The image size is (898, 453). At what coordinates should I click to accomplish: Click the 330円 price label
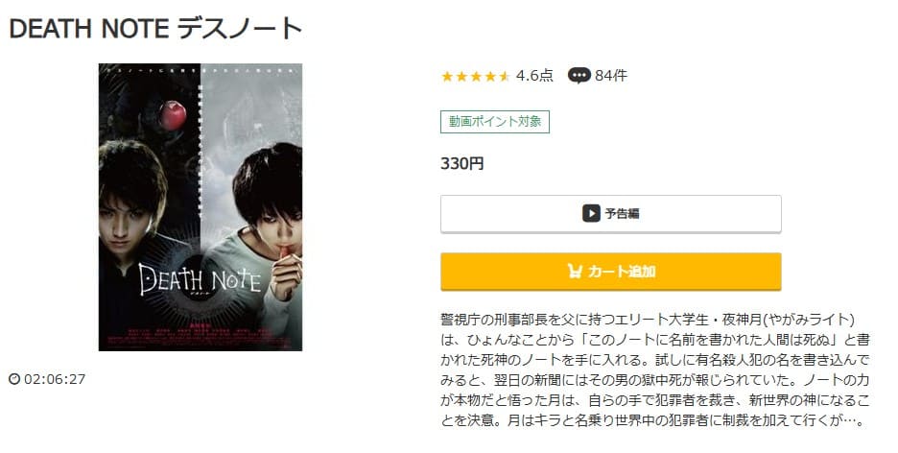click(462, 164)
